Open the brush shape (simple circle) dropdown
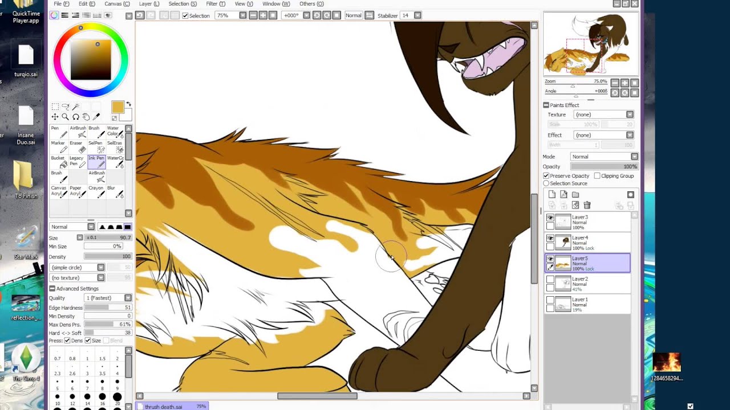 pyautogui.click(x=77, y=268)
